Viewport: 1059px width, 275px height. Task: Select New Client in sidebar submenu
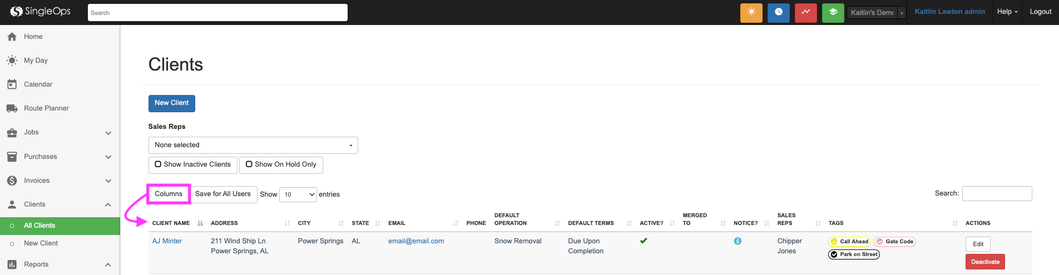[x=41, y=243]
